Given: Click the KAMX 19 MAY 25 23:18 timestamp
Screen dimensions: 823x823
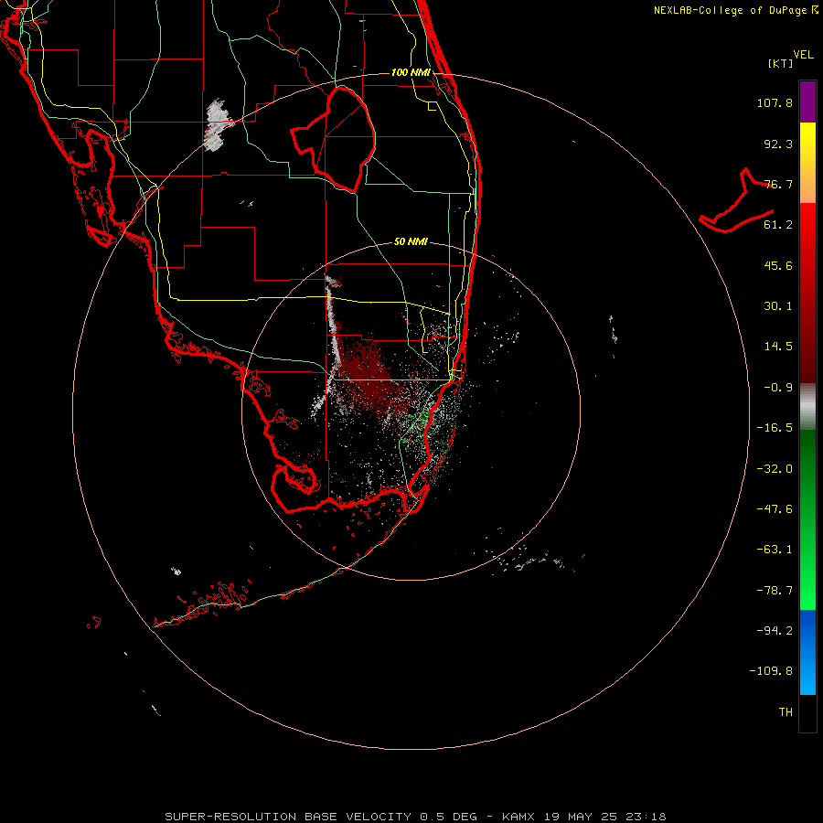Looking at the screenshot, I should (x=584, y=817).
